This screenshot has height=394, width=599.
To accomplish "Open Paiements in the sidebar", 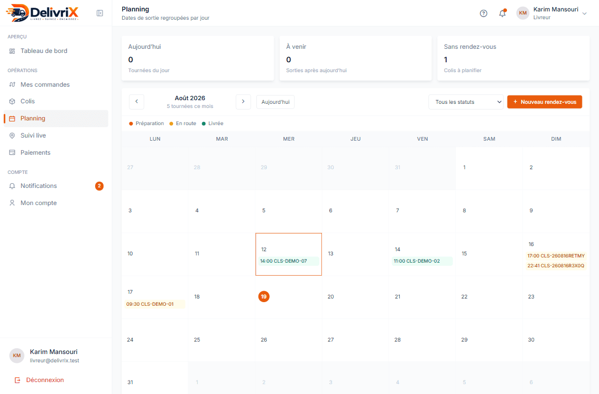I will pyautogui.click(x=56, y=153).
